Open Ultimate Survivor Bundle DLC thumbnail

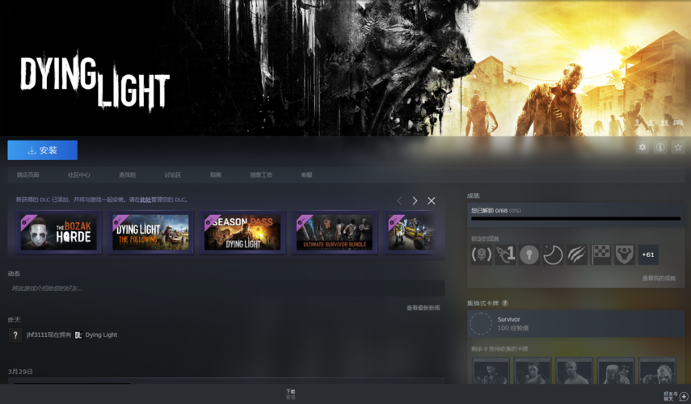click(x=335, y=232)
